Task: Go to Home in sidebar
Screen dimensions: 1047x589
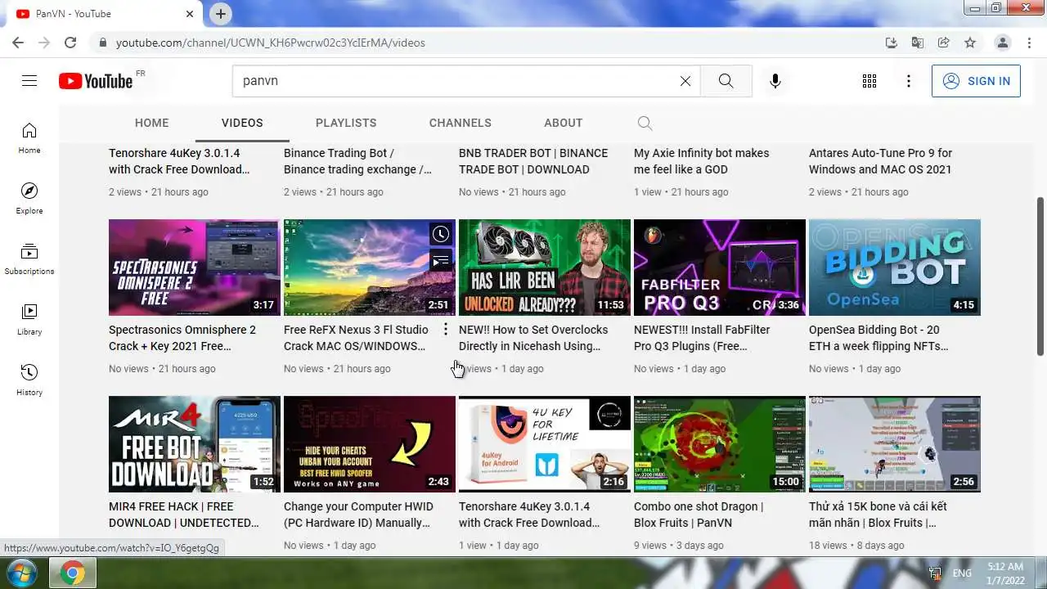Action: 29,137
